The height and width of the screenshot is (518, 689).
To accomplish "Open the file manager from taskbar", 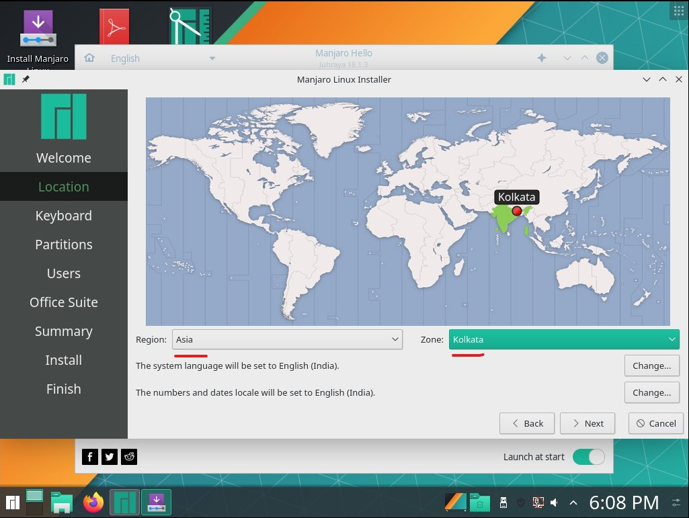I will coord(62,502).
